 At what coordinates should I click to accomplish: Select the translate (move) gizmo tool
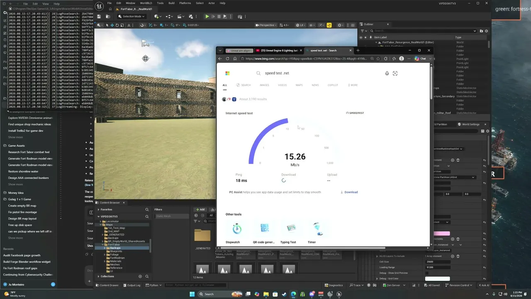click(112, 25)
